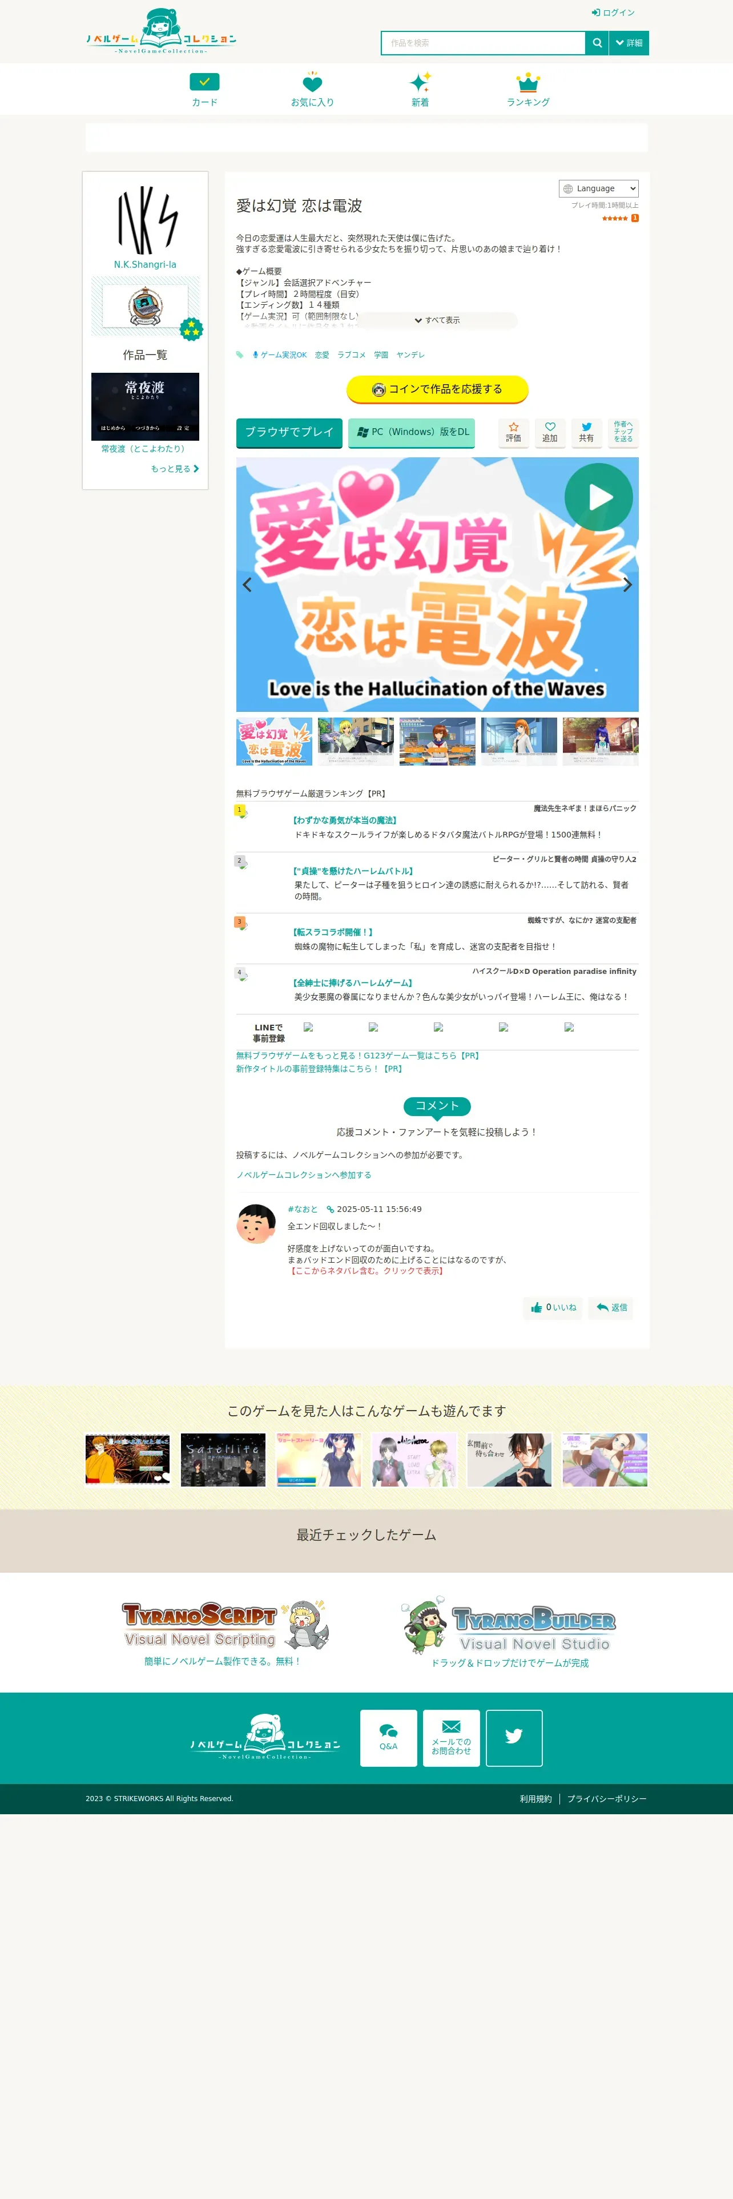Click footer Twitter bird icon
Viewport: 733px width, 2199px height.
(x=514, y=1737)
